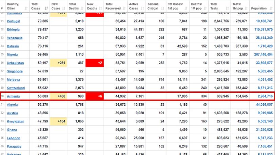Sort by Population column sort icon
Screen dimensions: 275x155
[x=271, y=8]
